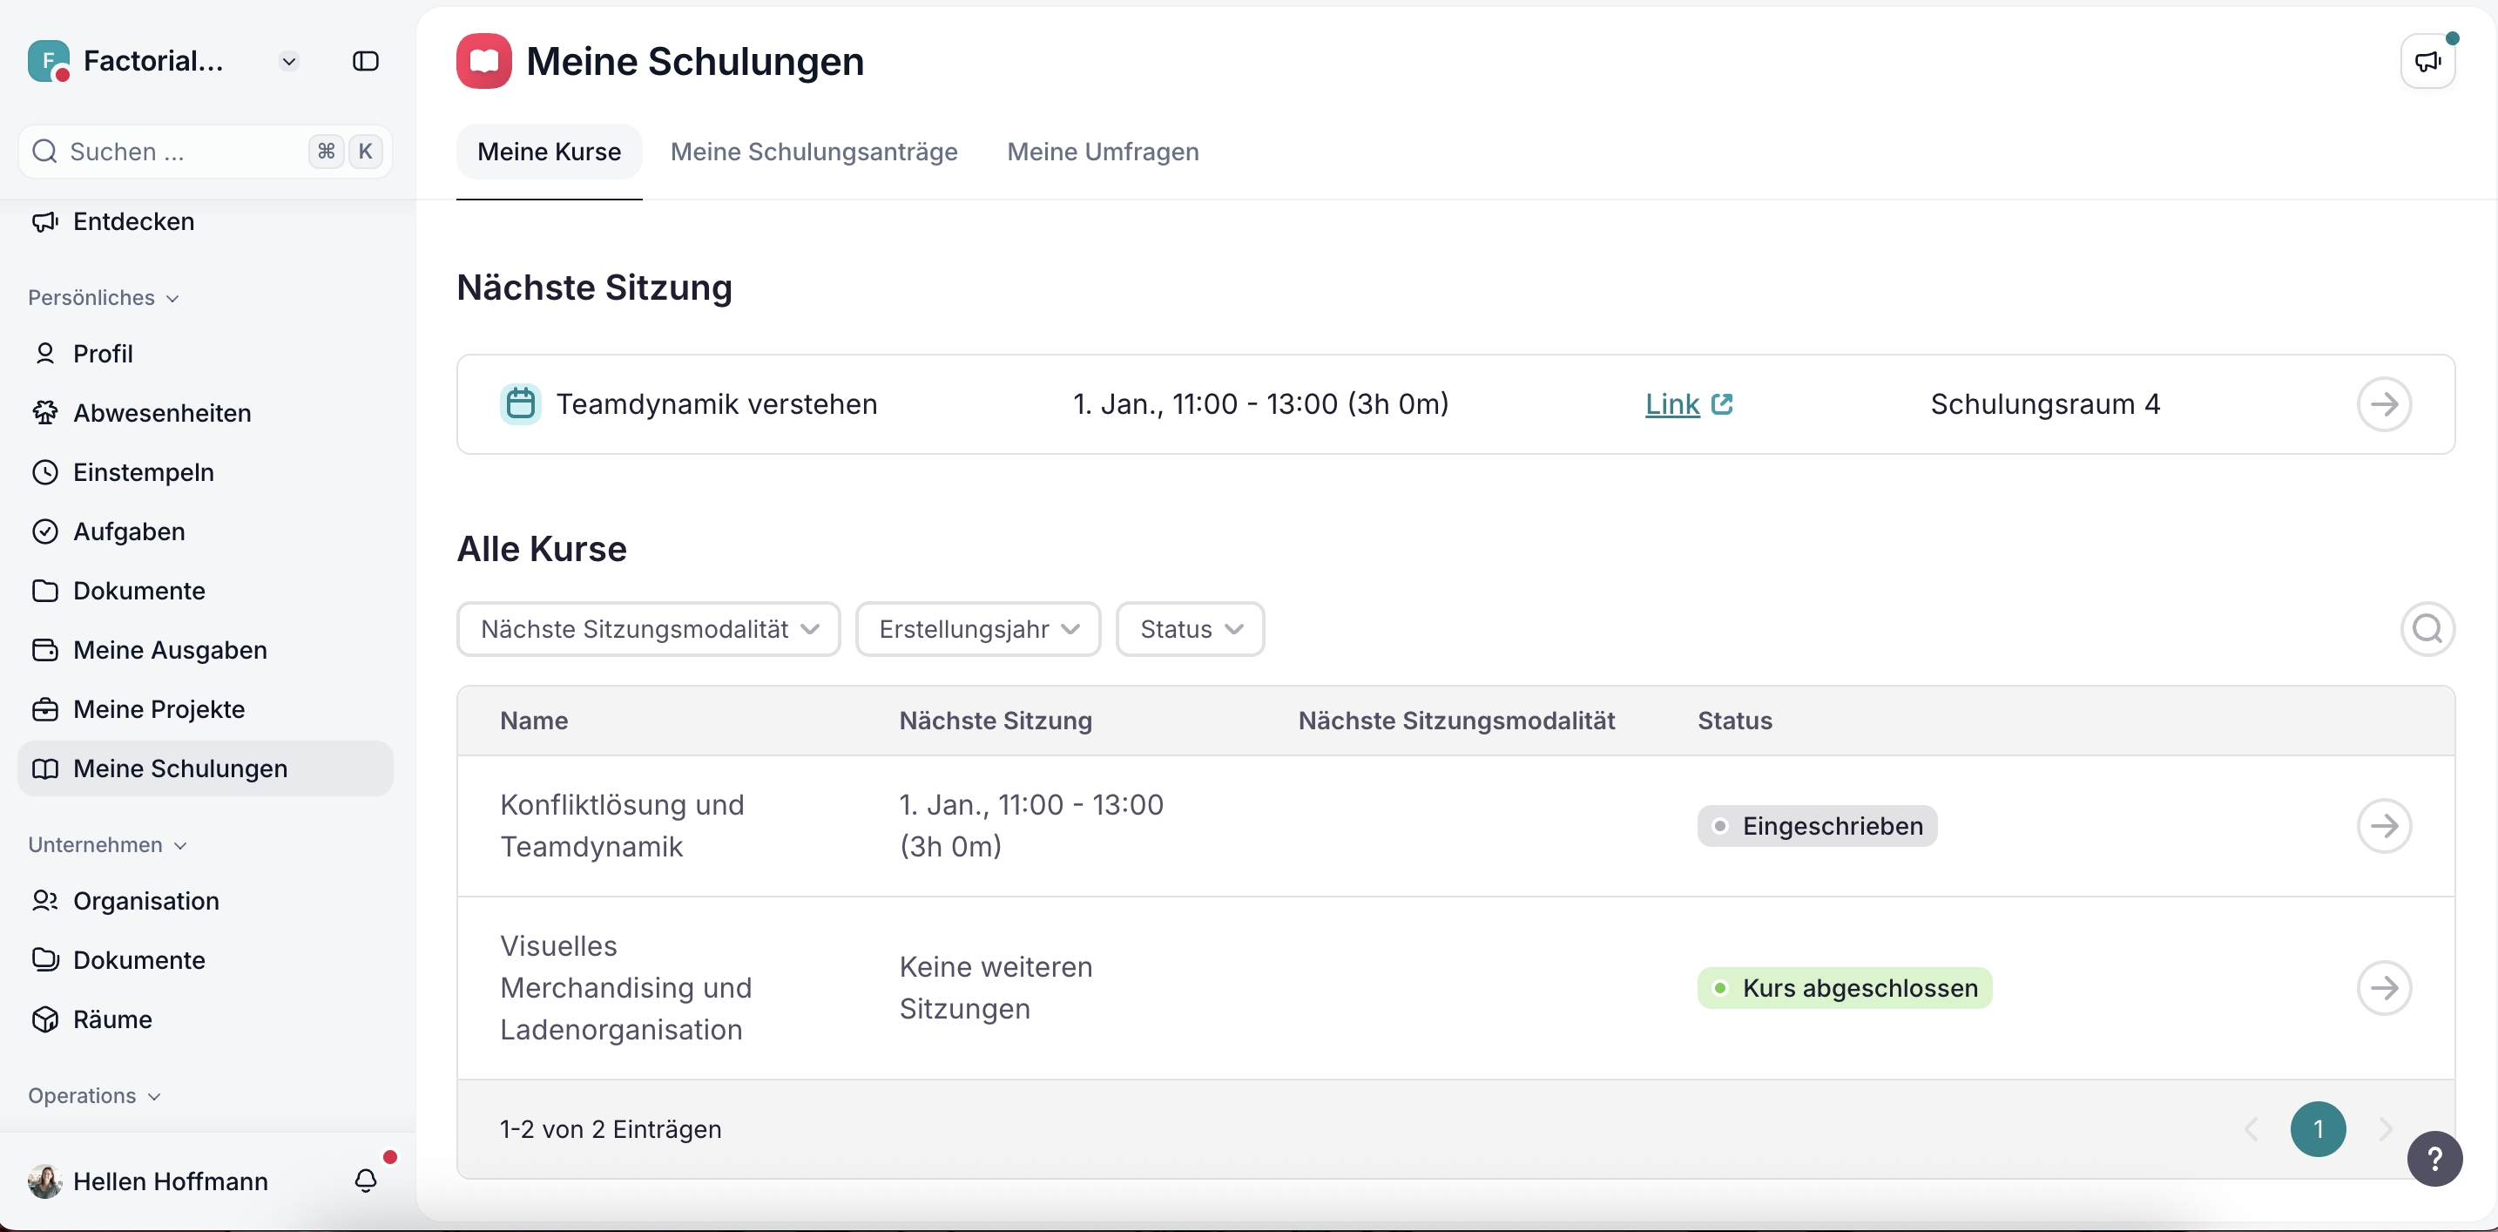
Task: Switch to Meine Schulungsanträge tab
Action: click(814, 152)
